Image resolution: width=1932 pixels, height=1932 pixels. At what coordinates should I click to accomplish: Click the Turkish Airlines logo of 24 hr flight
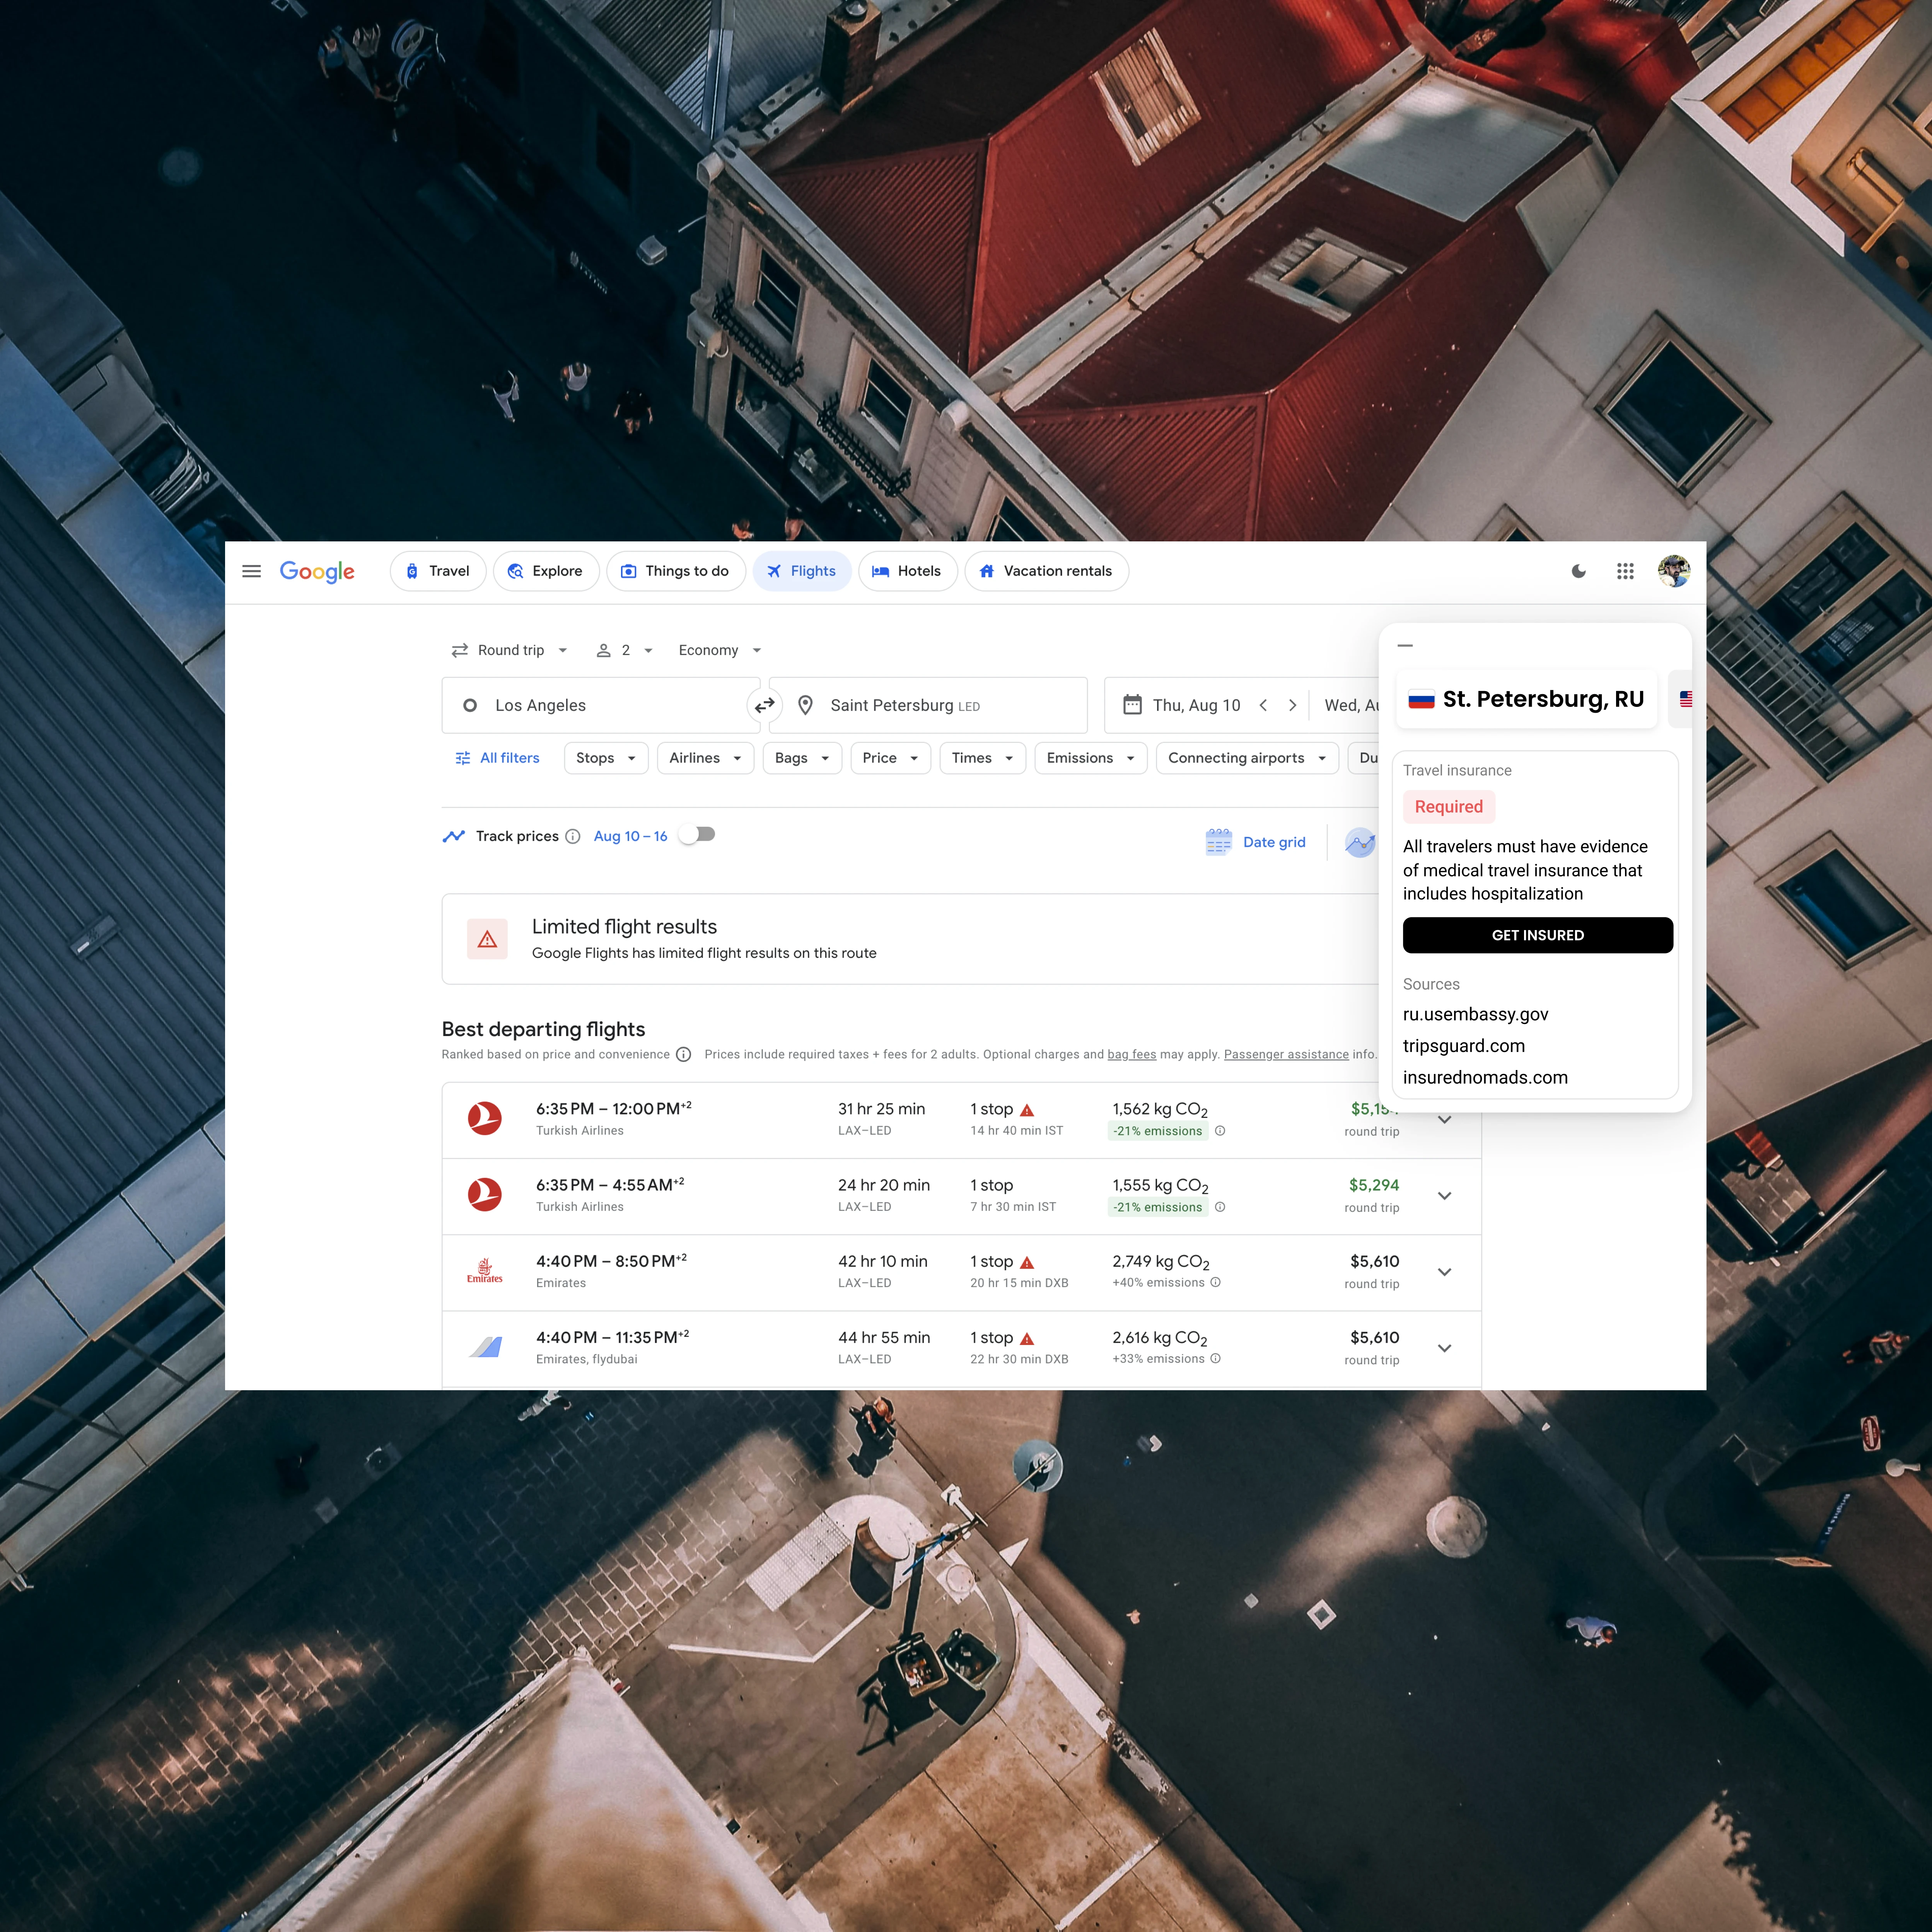click(x=485, y=1194)
